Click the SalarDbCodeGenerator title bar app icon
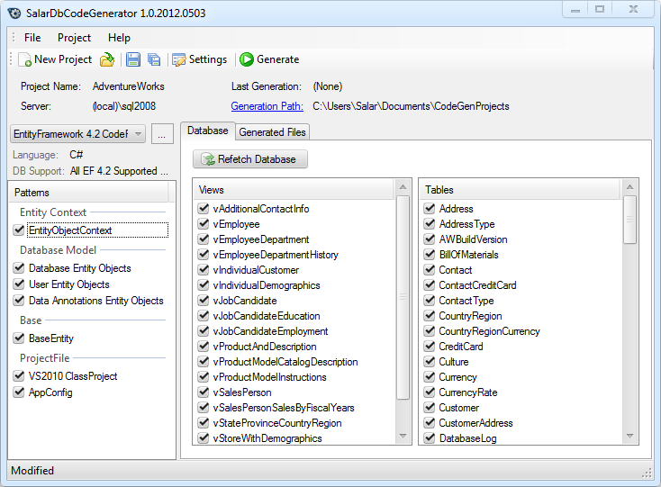661x487 pixels. point(14,11)
